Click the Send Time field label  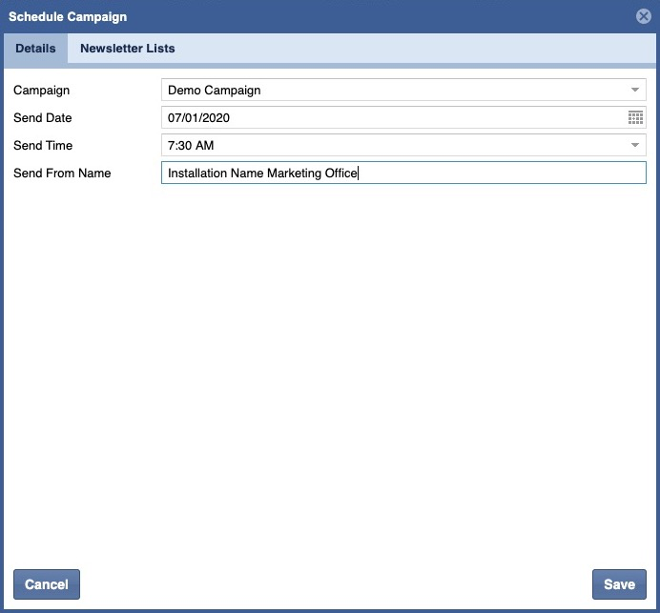43,146
